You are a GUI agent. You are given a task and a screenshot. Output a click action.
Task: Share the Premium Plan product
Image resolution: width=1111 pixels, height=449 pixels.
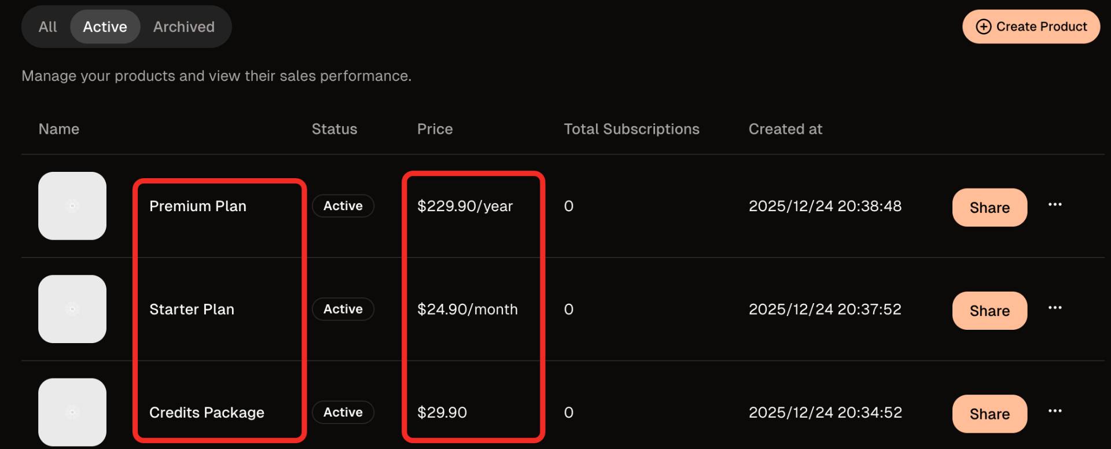point(989,208)
